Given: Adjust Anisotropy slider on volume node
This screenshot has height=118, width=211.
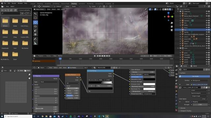Looking at the screenshot, I should click(143, 77).
